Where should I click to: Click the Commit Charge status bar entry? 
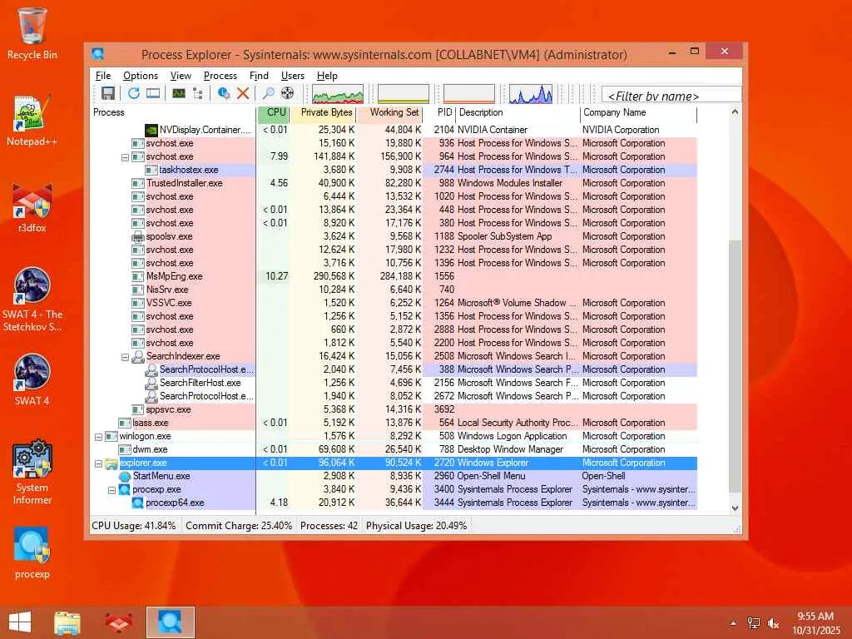(239, 526)
